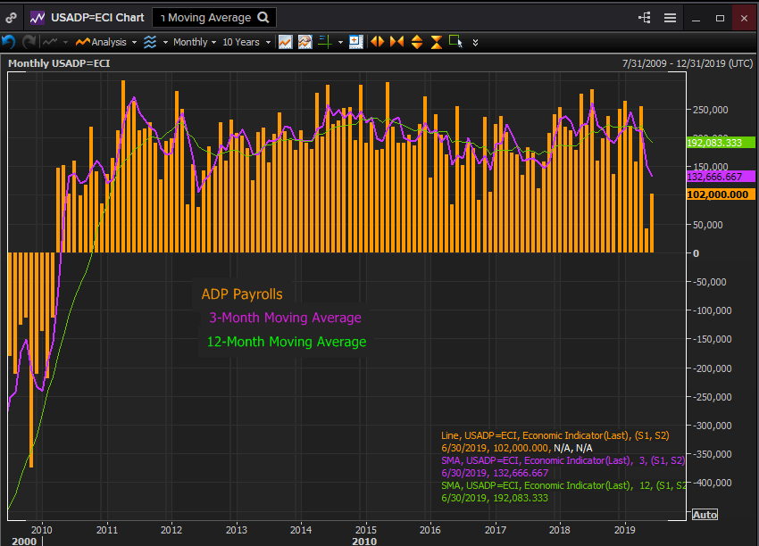Click the 2010 label on the time axis

[x=42, y=530]
